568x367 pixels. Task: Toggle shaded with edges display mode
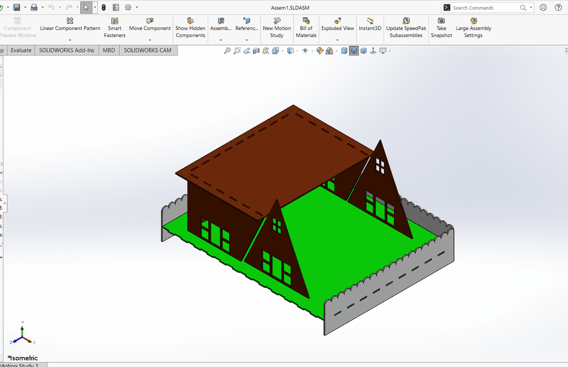click(x=353, y=51)
